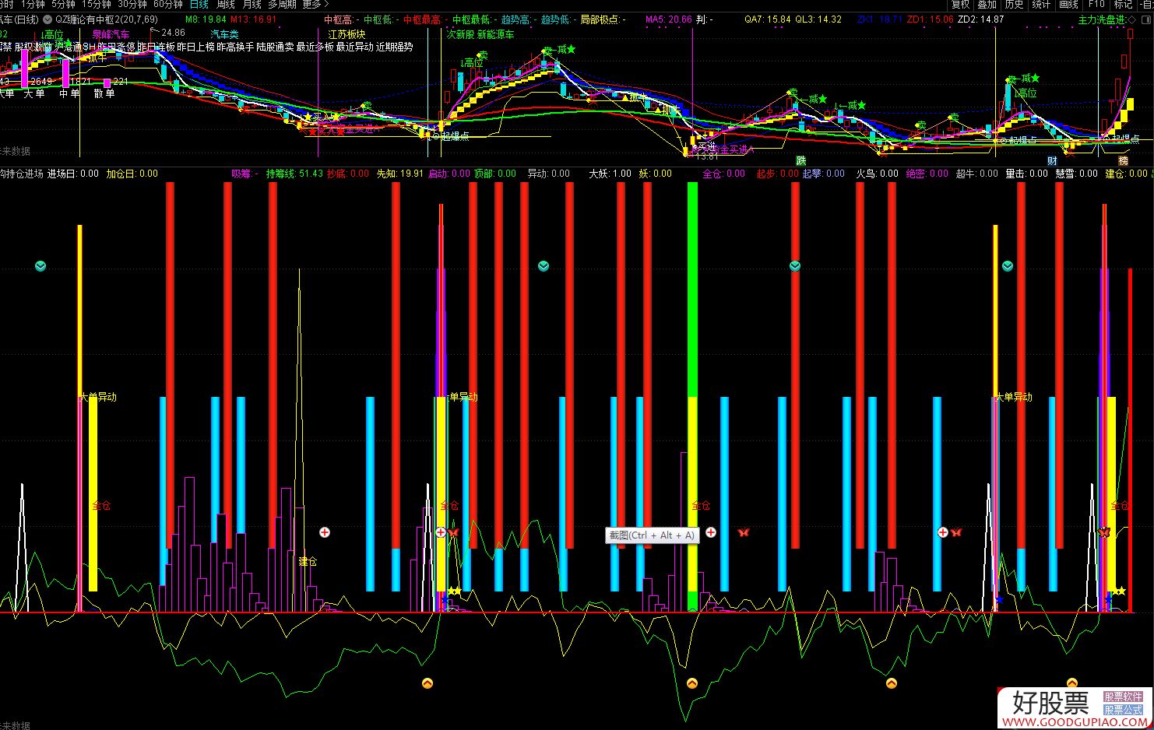Click the leftmost teal down-chevron marker
The height and width of the screenshot is (730, 1154).
pyautogui.click(x=40, y=266)
